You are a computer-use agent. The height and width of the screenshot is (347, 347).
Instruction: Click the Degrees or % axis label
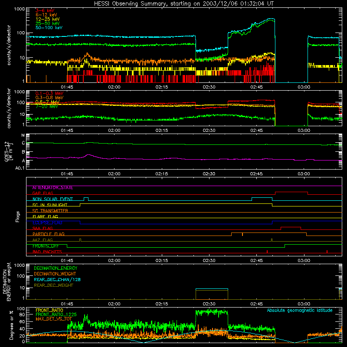coord(11,325)
